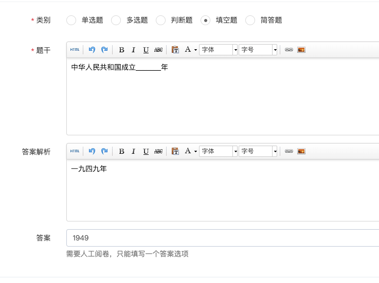
Task: Select the 多选题 radio button
Action: (x=116, y=20)
